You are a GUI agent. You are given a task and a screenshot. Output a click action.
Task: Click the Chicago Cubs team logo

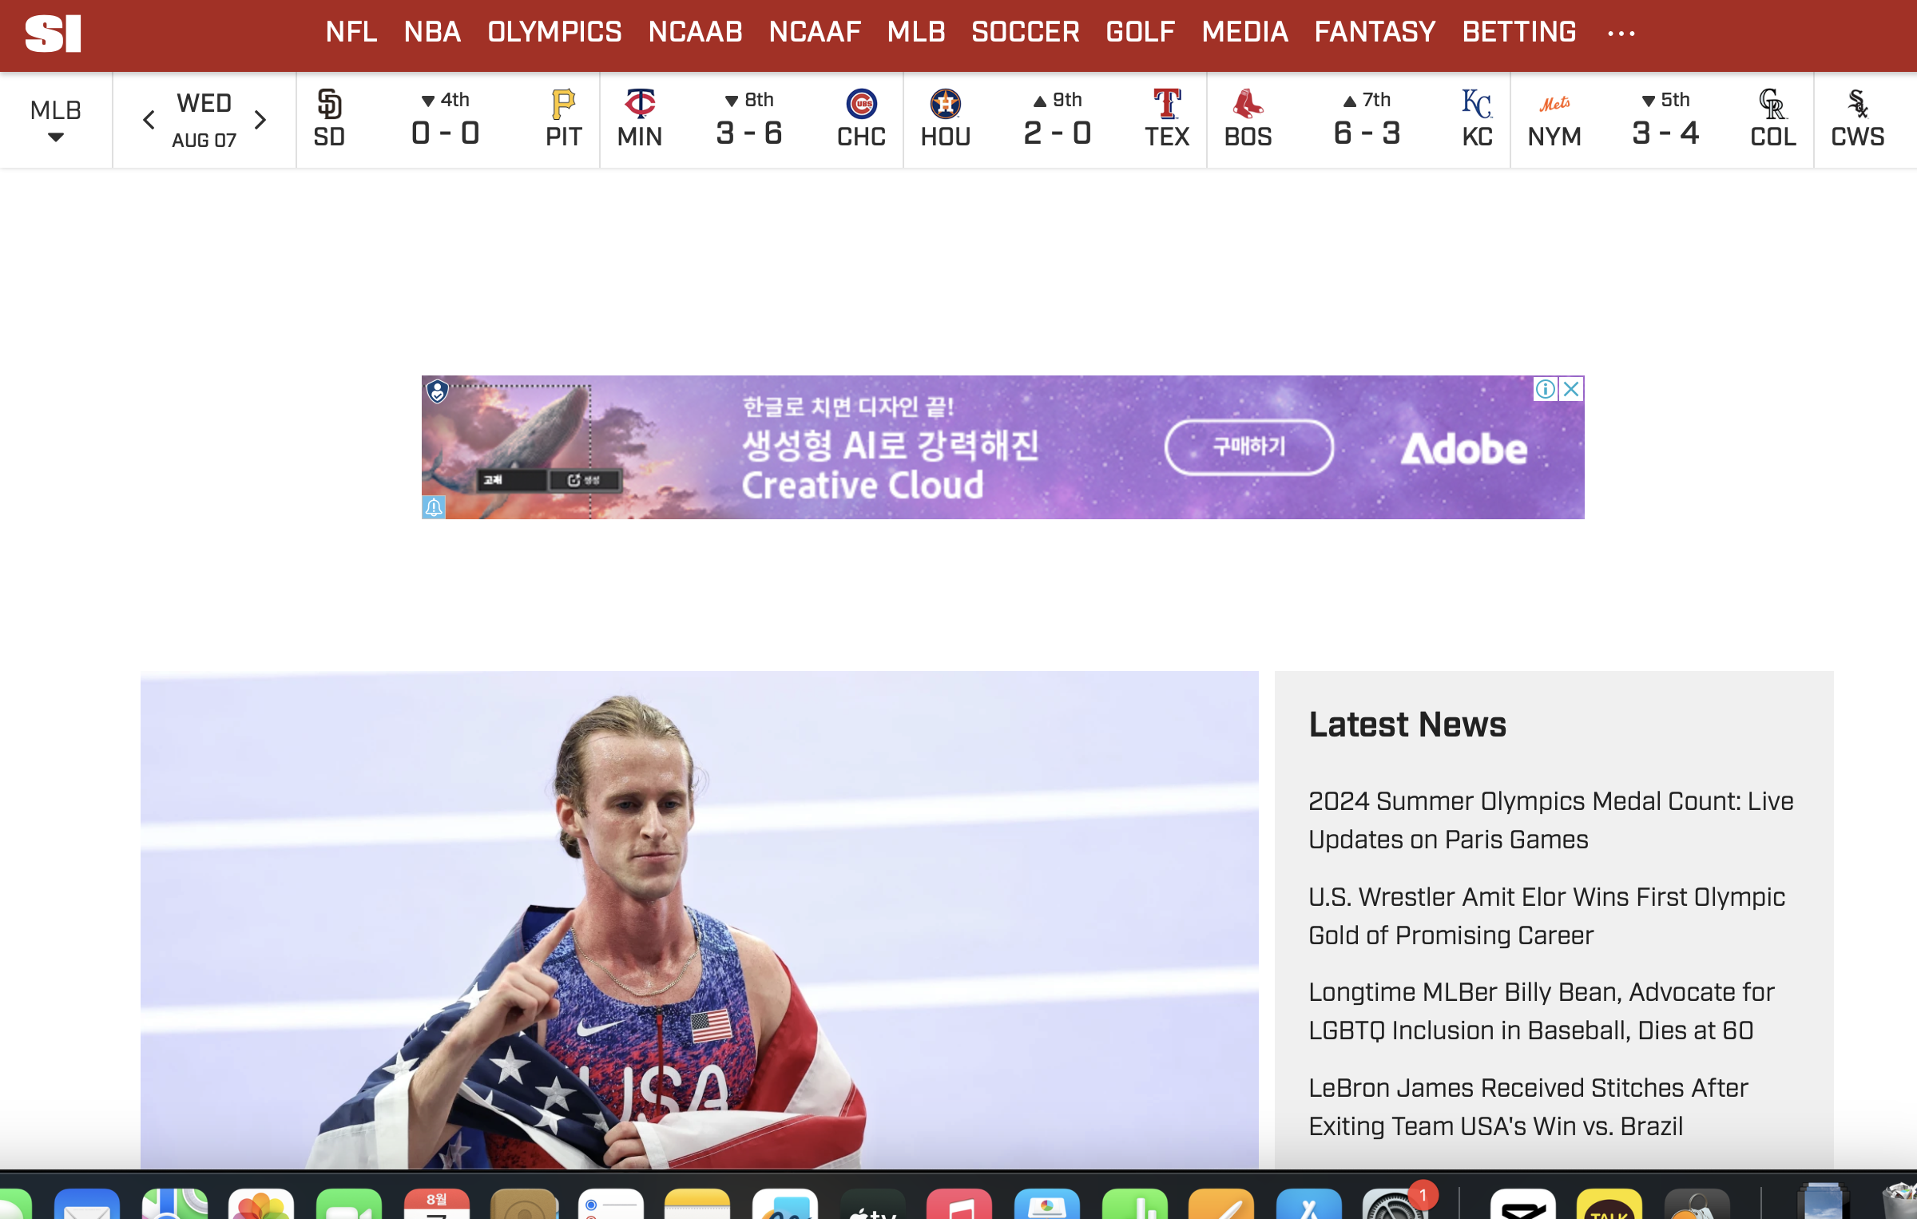click(861, 104)
